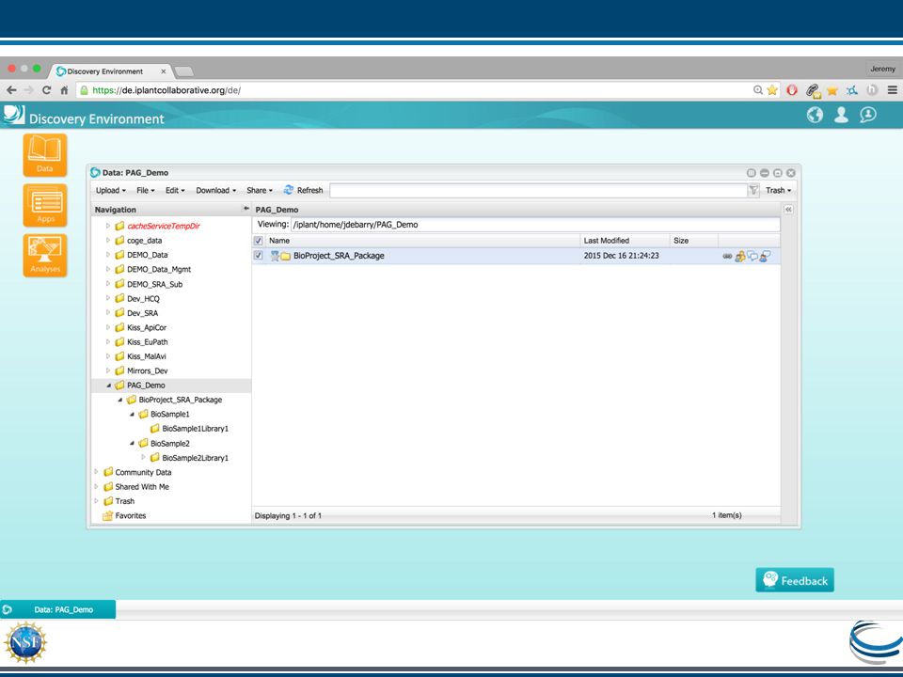Expand the coge_data folder arrow
Viewport: 903px width, 677px height.
point(107,240)
